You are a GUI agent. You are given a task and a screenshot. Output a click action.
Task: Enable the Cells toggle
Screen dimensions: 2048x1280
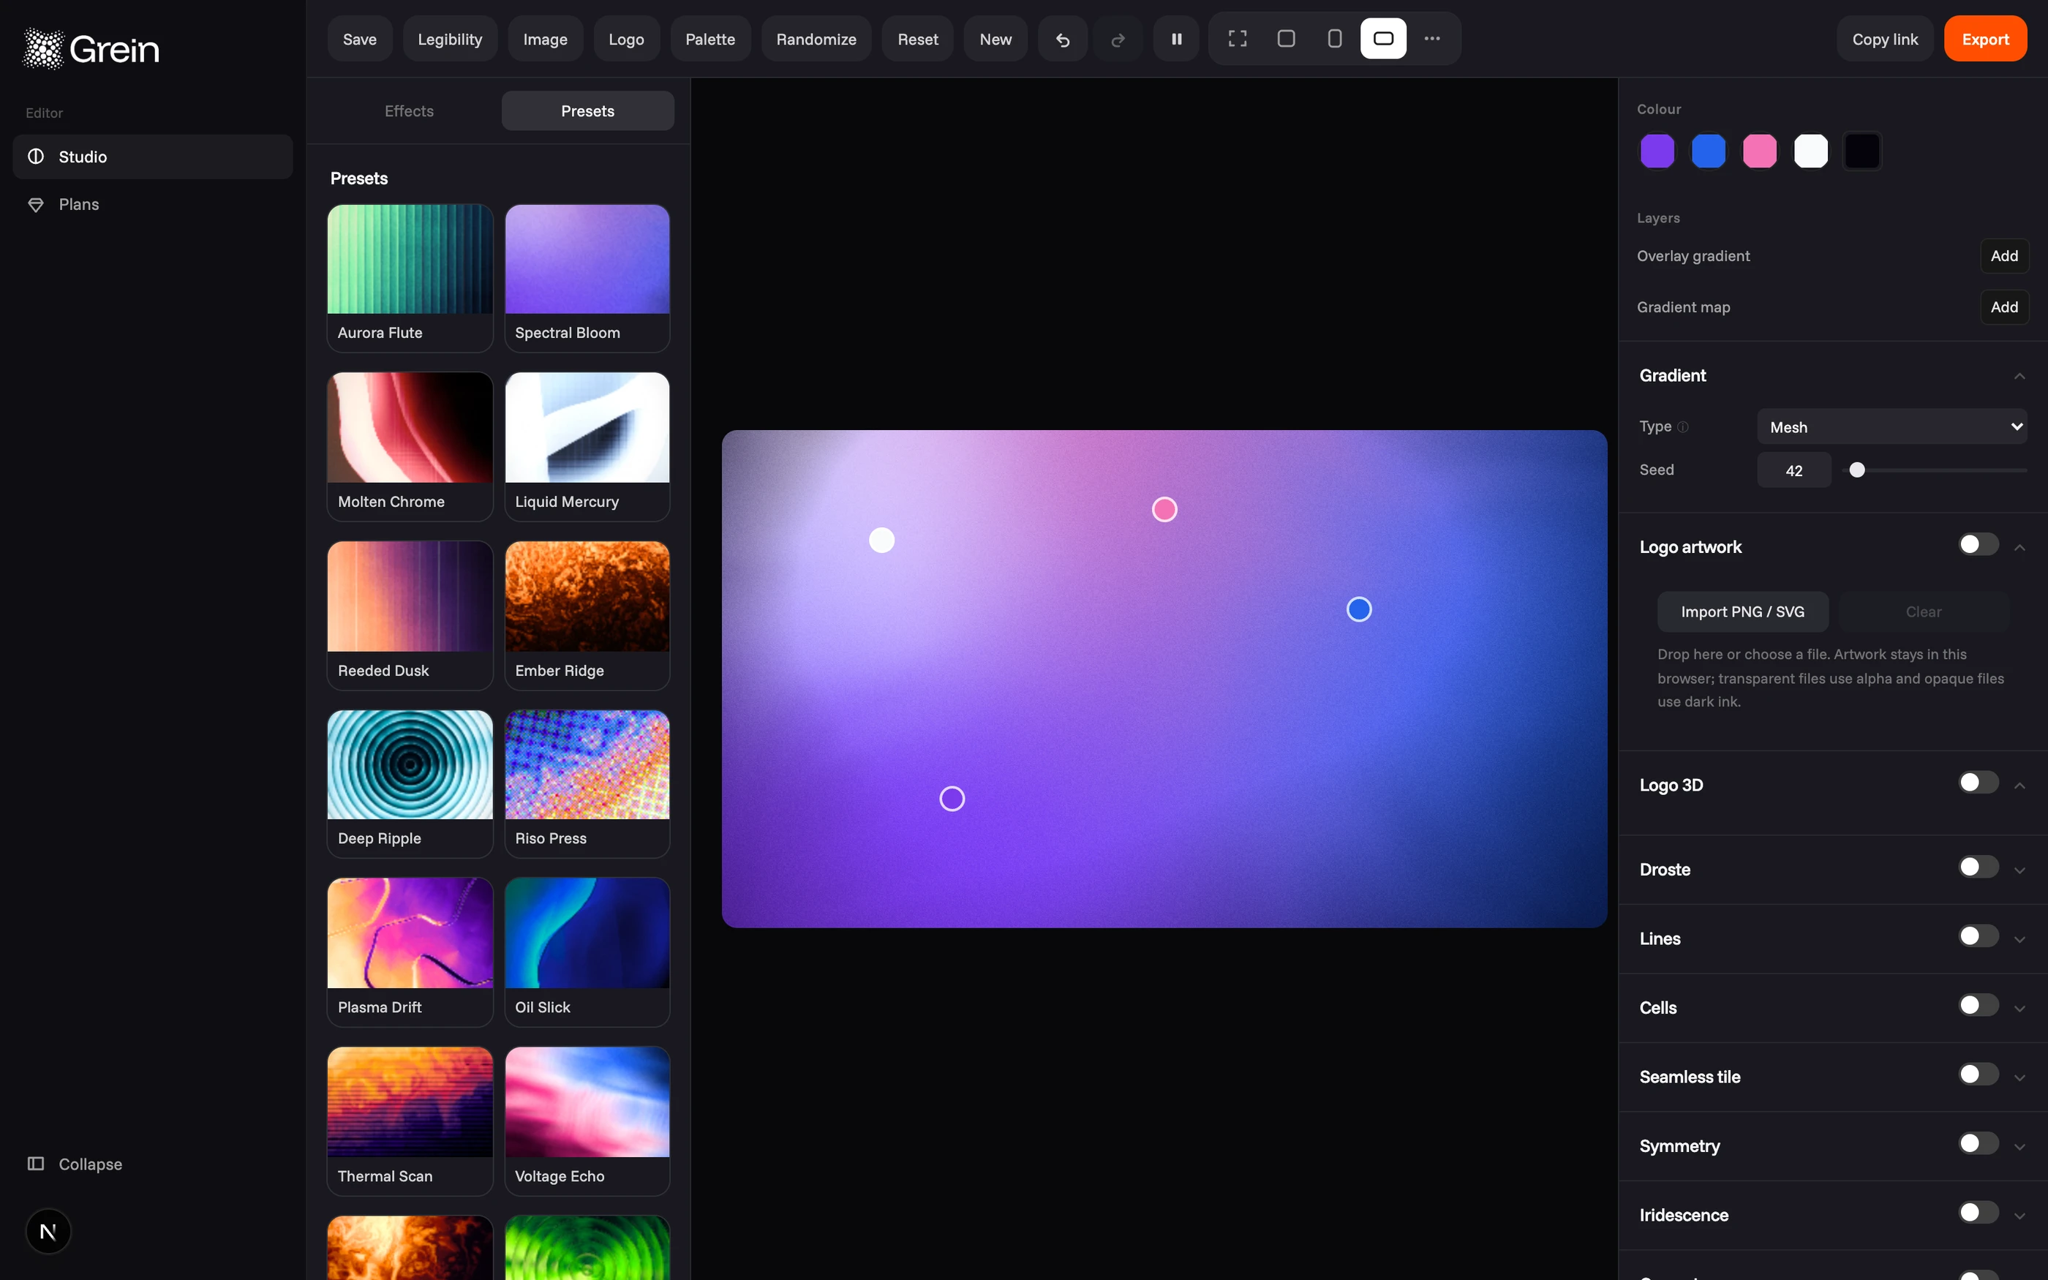pos(1979,1006)
